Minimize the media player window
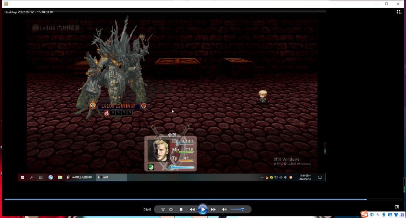Viewport: 406px width, 218px height. tap(375, 4)
